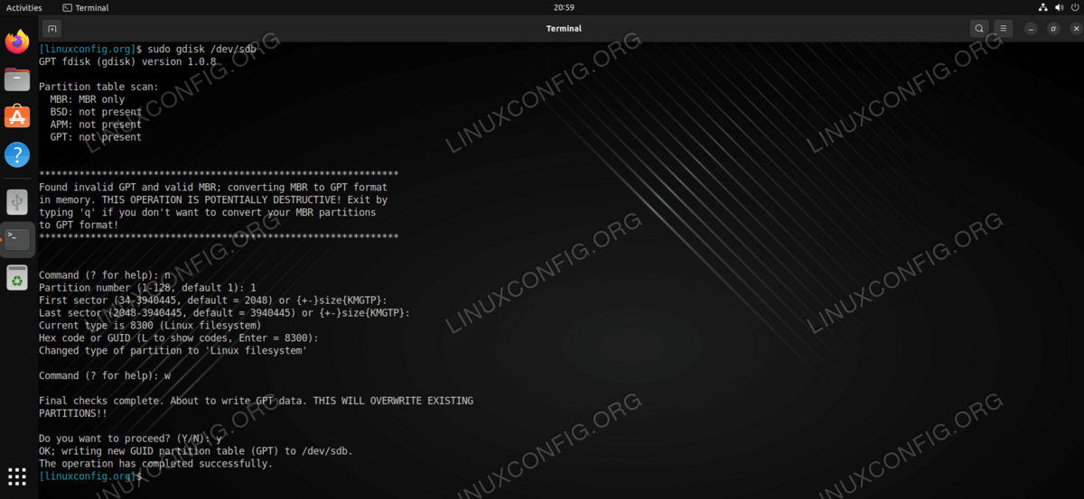
Task: Click the 'GPT: not present' line
Action: click(96, 137)
